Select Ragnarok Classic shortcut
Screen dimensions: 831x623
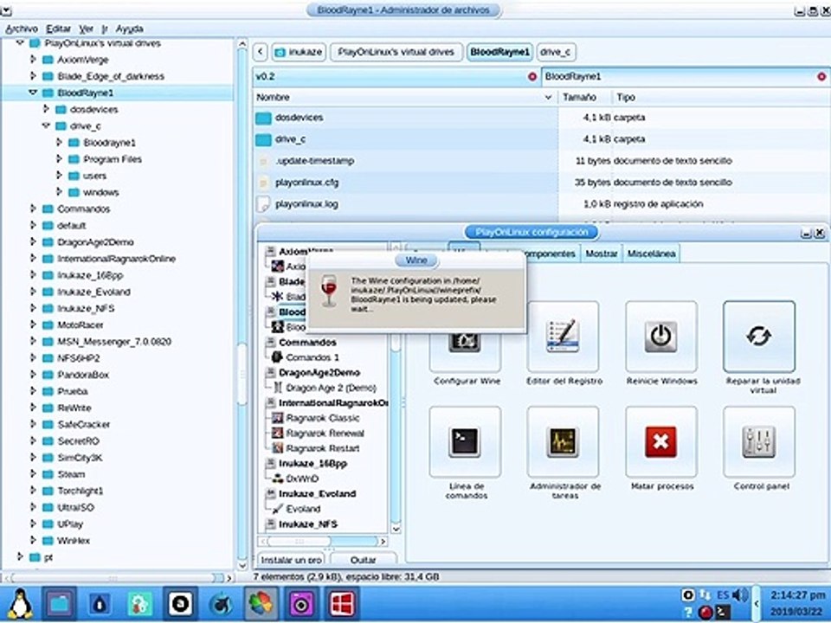pos(322,418)
